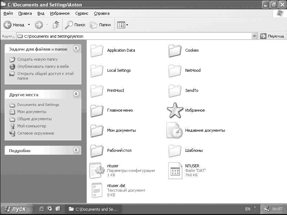Select the Cookies folder icon

click(x=175, y=51)
